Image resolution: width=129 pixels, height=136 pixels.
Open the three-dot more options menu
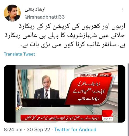tap(123, 10)
